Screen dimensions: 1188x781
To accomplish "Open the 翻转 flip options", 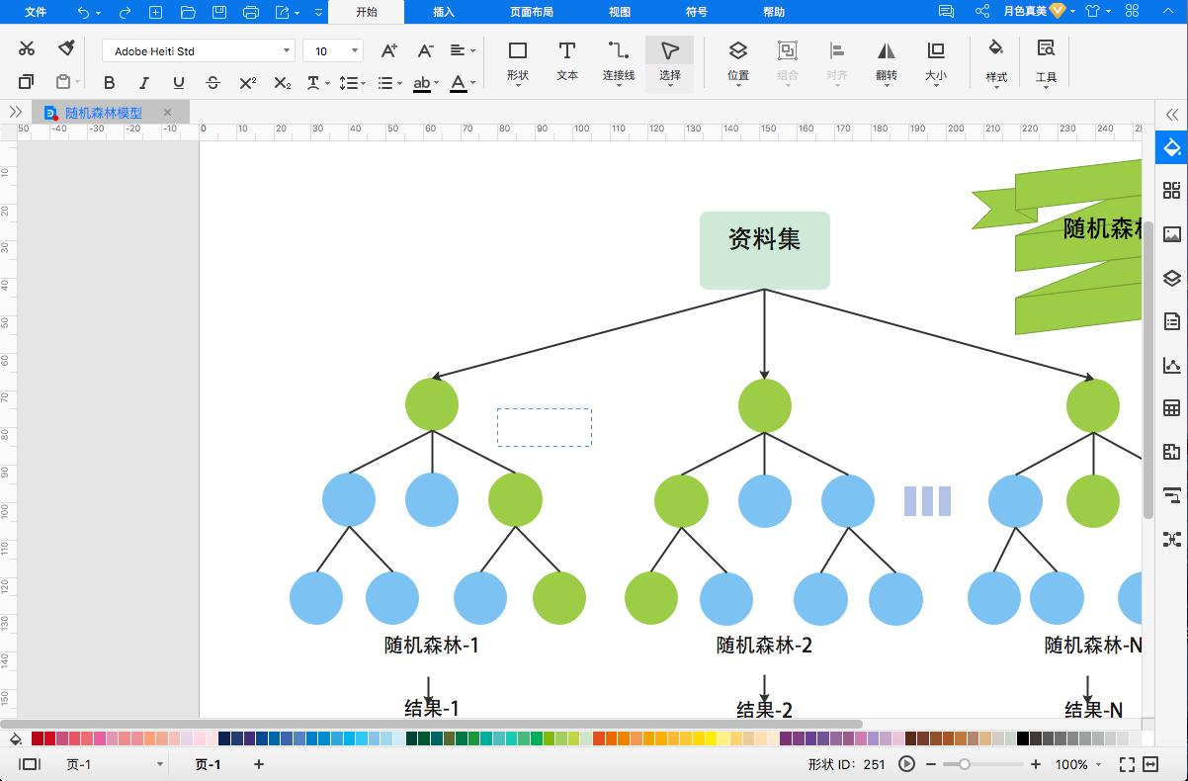I will (x=886, y=61).
